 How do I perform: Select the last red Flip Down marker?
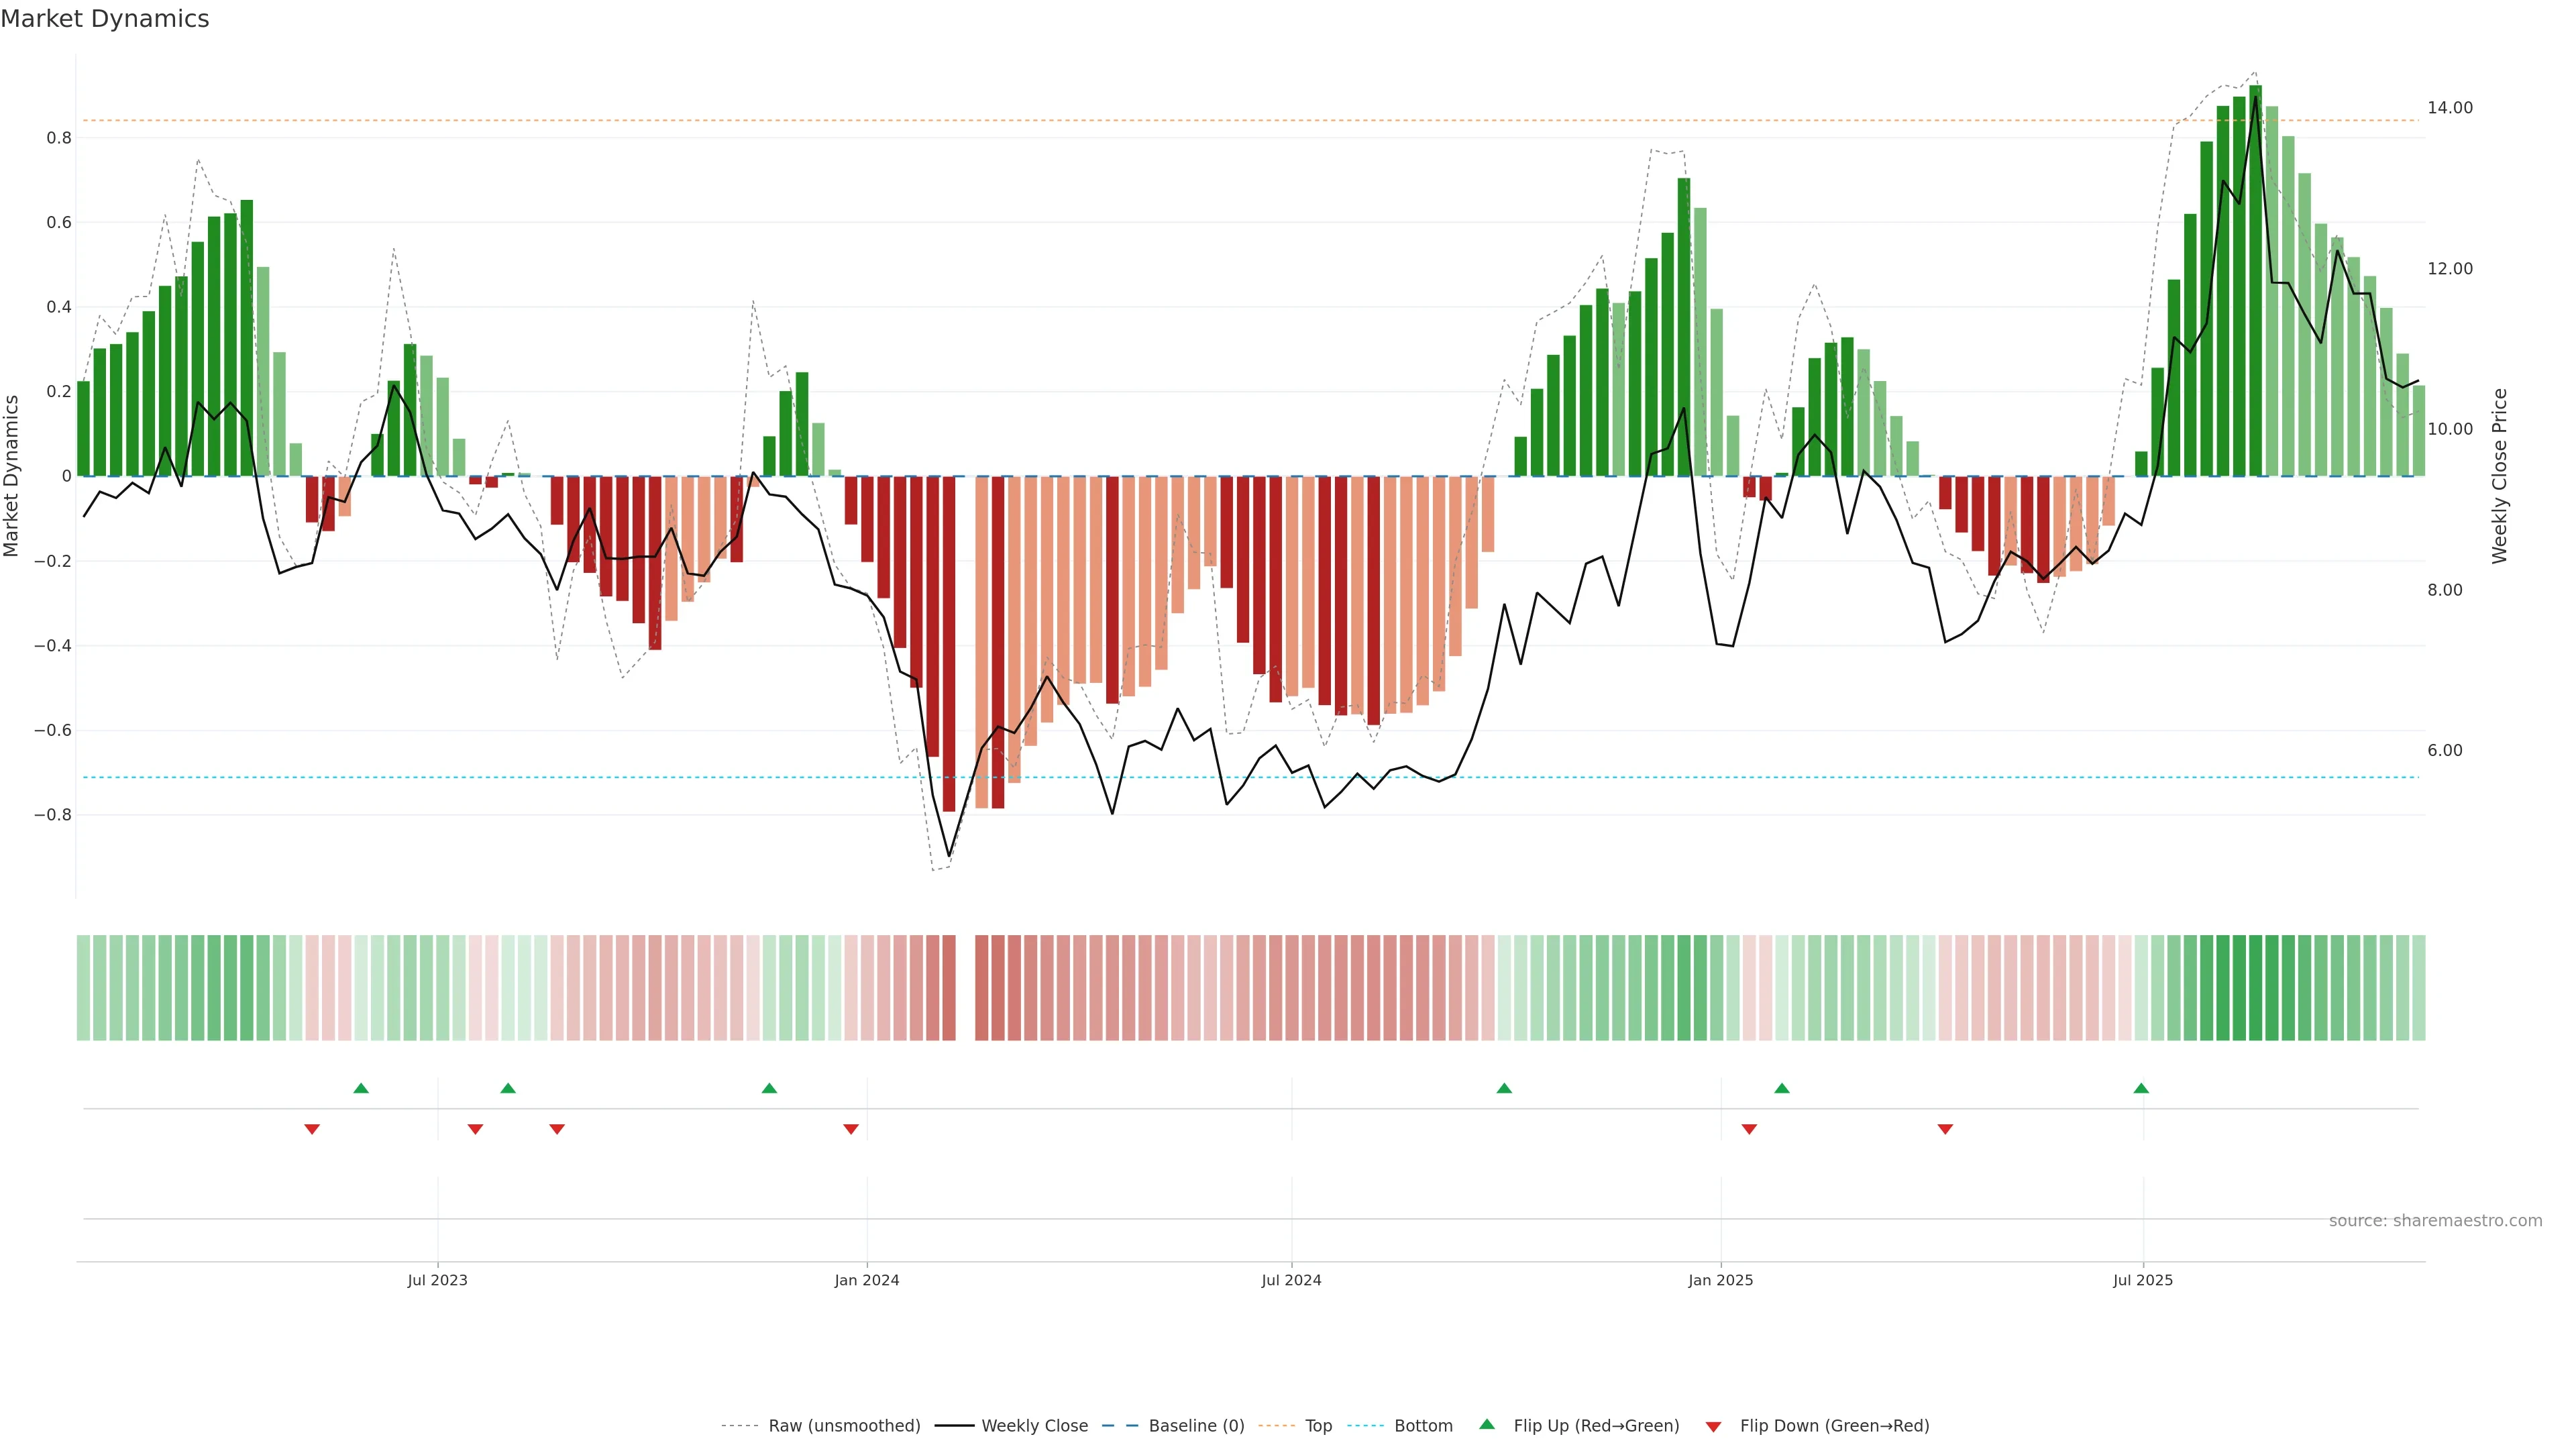coord(1945,1129)
